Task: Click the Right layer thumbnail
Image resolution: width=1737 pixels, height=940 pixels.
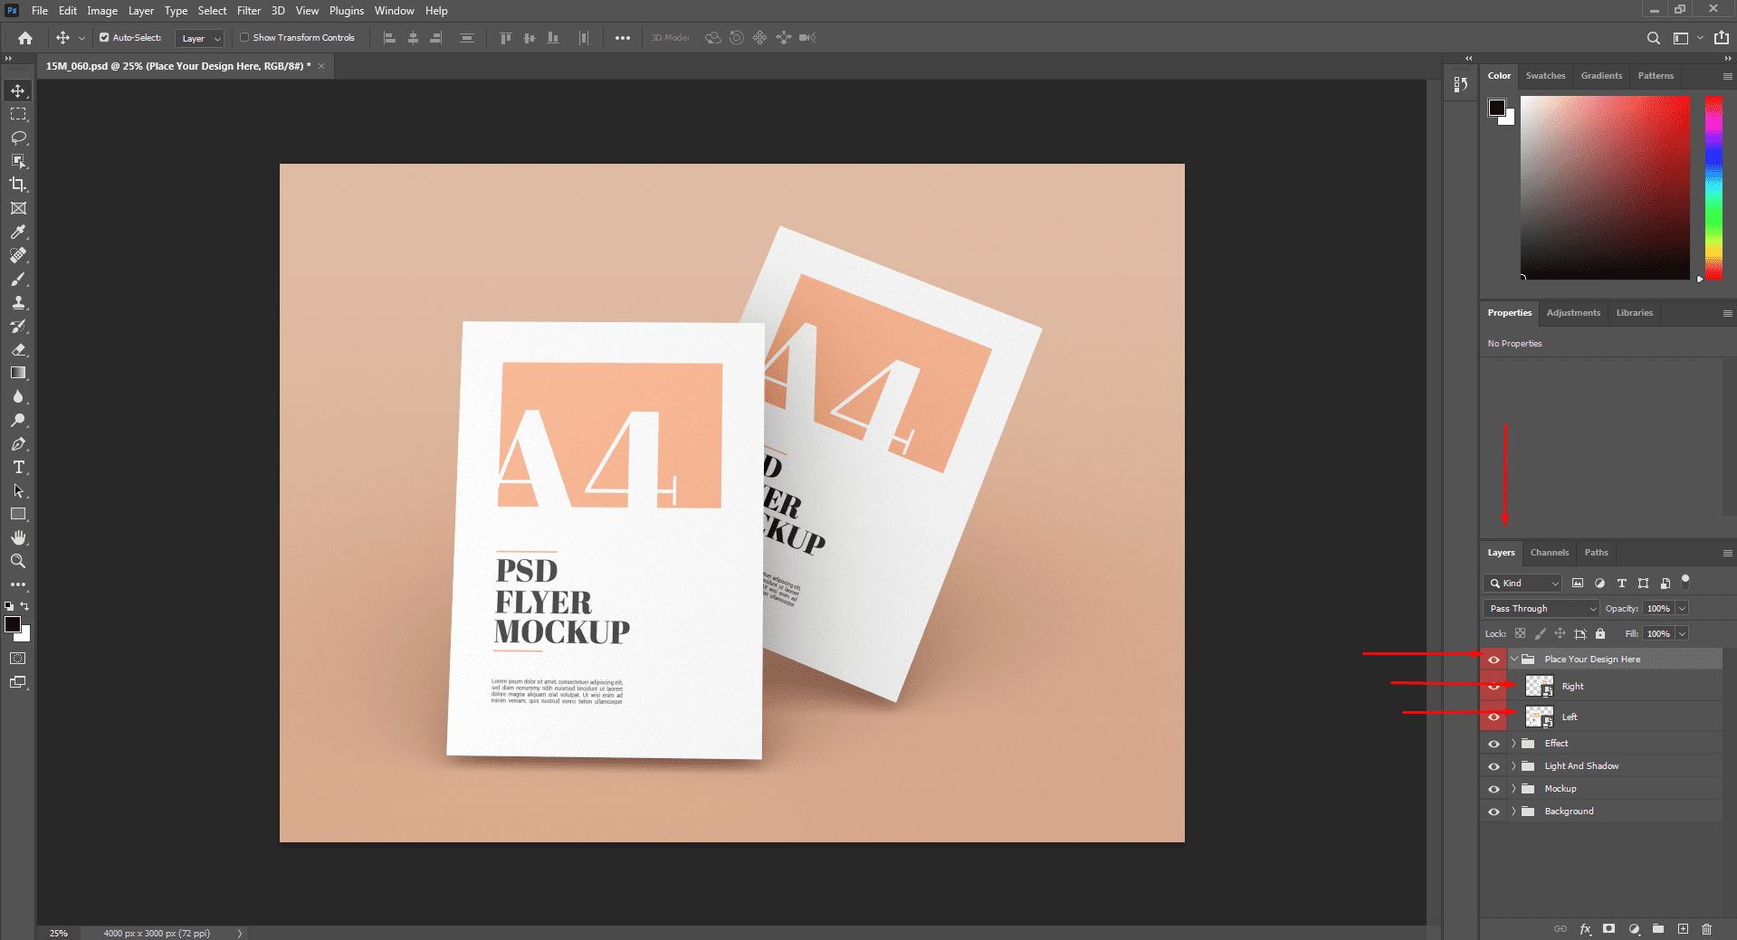Action: [1539, 687]
